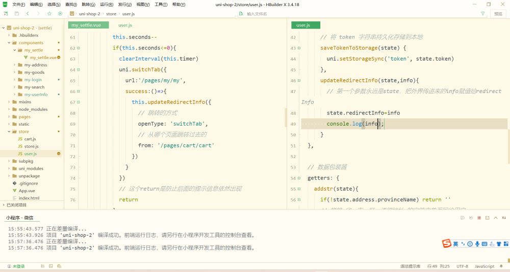Viewport: 510px width, 272px height.
Task: Open the 文件(F) menu
Action: coord(18,5)
